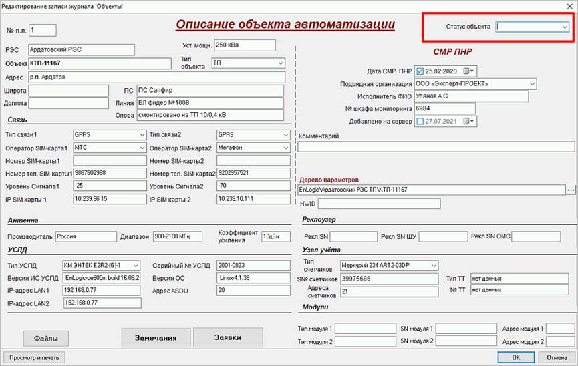Screen dimensions: 578x366
Task: Click IP SIM карты 1 field
Action: [x=110, y=199]
